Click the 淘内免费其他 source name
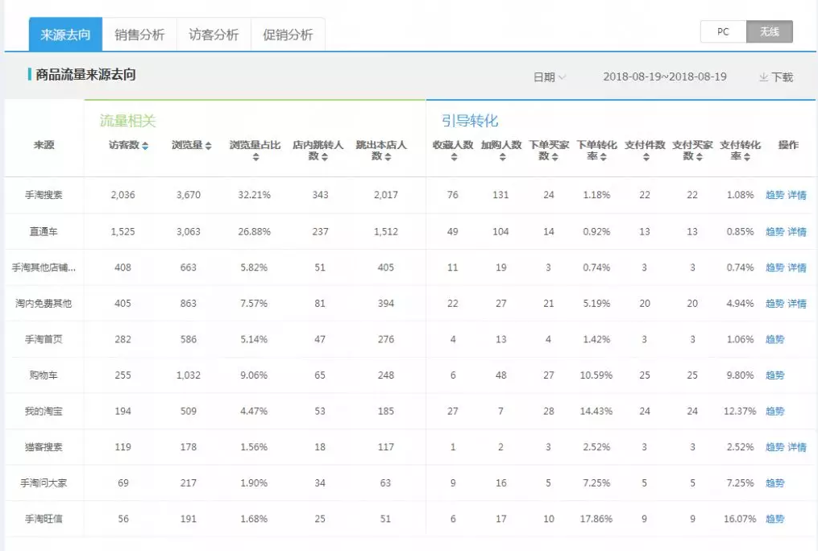This screenshot has height=551, width=818. [44, 304]
